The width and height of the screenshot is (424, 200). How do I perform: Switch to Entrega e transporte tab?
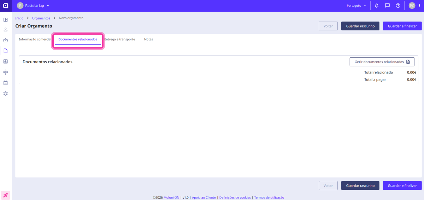click(119, 40)
